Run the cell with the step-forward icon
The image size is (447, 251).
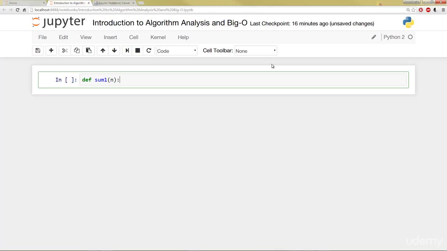[127, 51]
